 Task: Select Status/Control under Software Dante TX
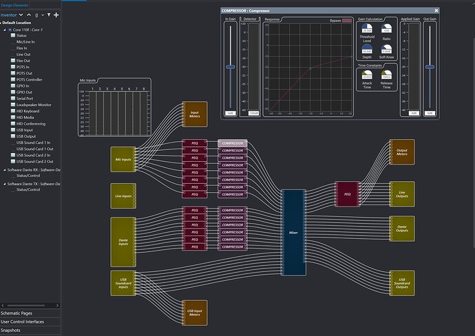click(28, 189)
